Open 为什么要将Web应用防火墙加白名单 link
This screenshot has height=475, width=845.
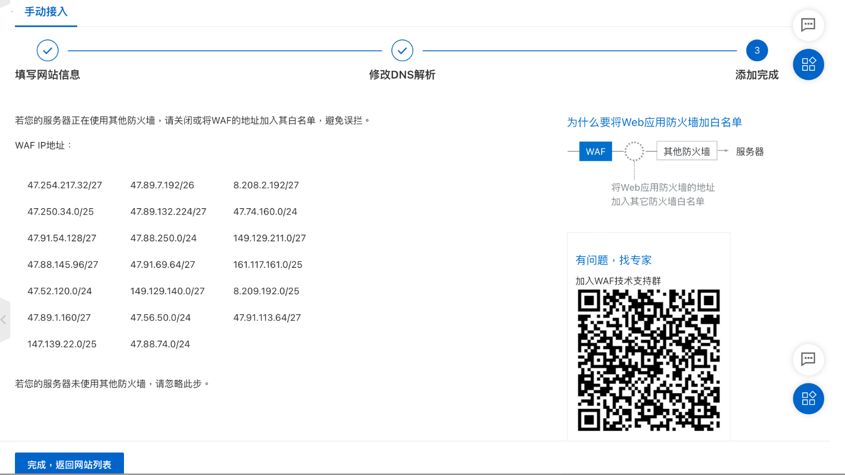point(654,122)
